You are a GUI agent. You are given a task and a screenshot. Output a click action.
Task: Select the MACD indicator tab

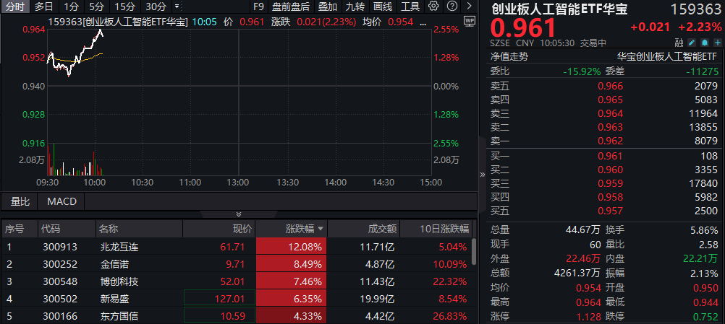pyautogui.click(x=62, y=201)
